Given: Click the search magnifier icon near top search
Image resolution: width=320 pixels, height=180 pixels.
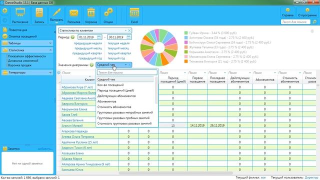Looking at the screenshot, I should 314,21.
